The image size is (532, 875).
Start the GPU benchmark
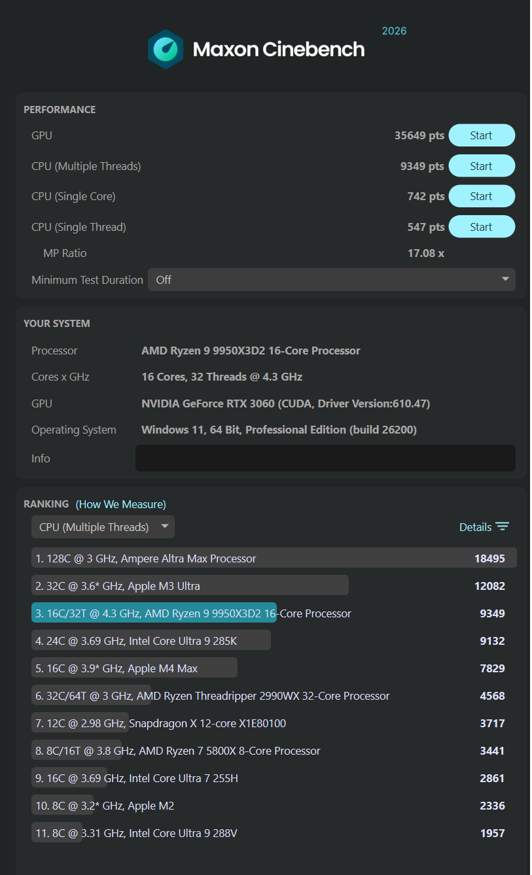pos(481,135)
